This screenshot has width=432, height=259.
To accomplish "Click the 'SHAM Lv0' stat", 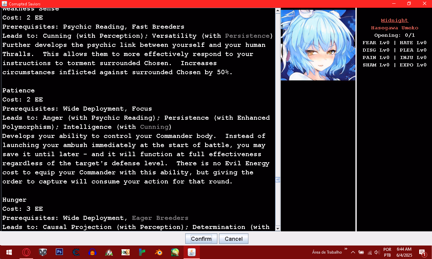I will coord(376,65).
